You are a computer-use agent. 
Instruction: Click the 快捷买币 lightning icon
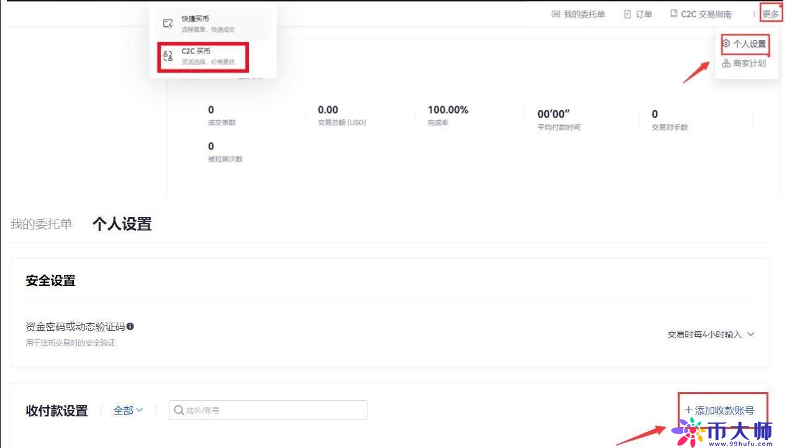[x=168, y=24]
